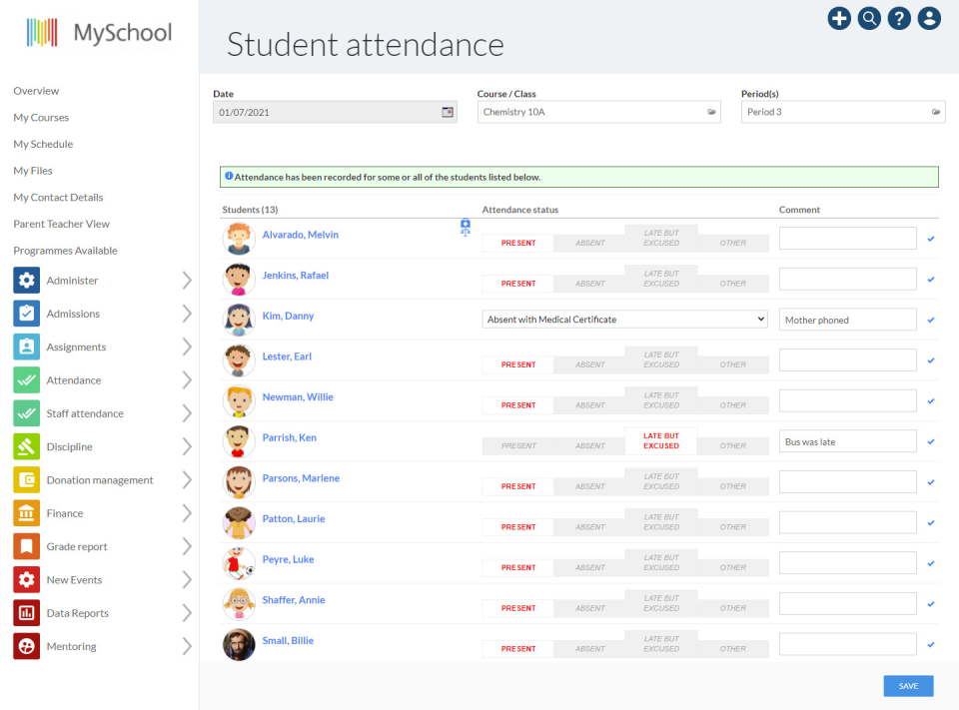This screenshot has width=959, height=710.
Task: Open the user profile icon
Action: [929, 18]
